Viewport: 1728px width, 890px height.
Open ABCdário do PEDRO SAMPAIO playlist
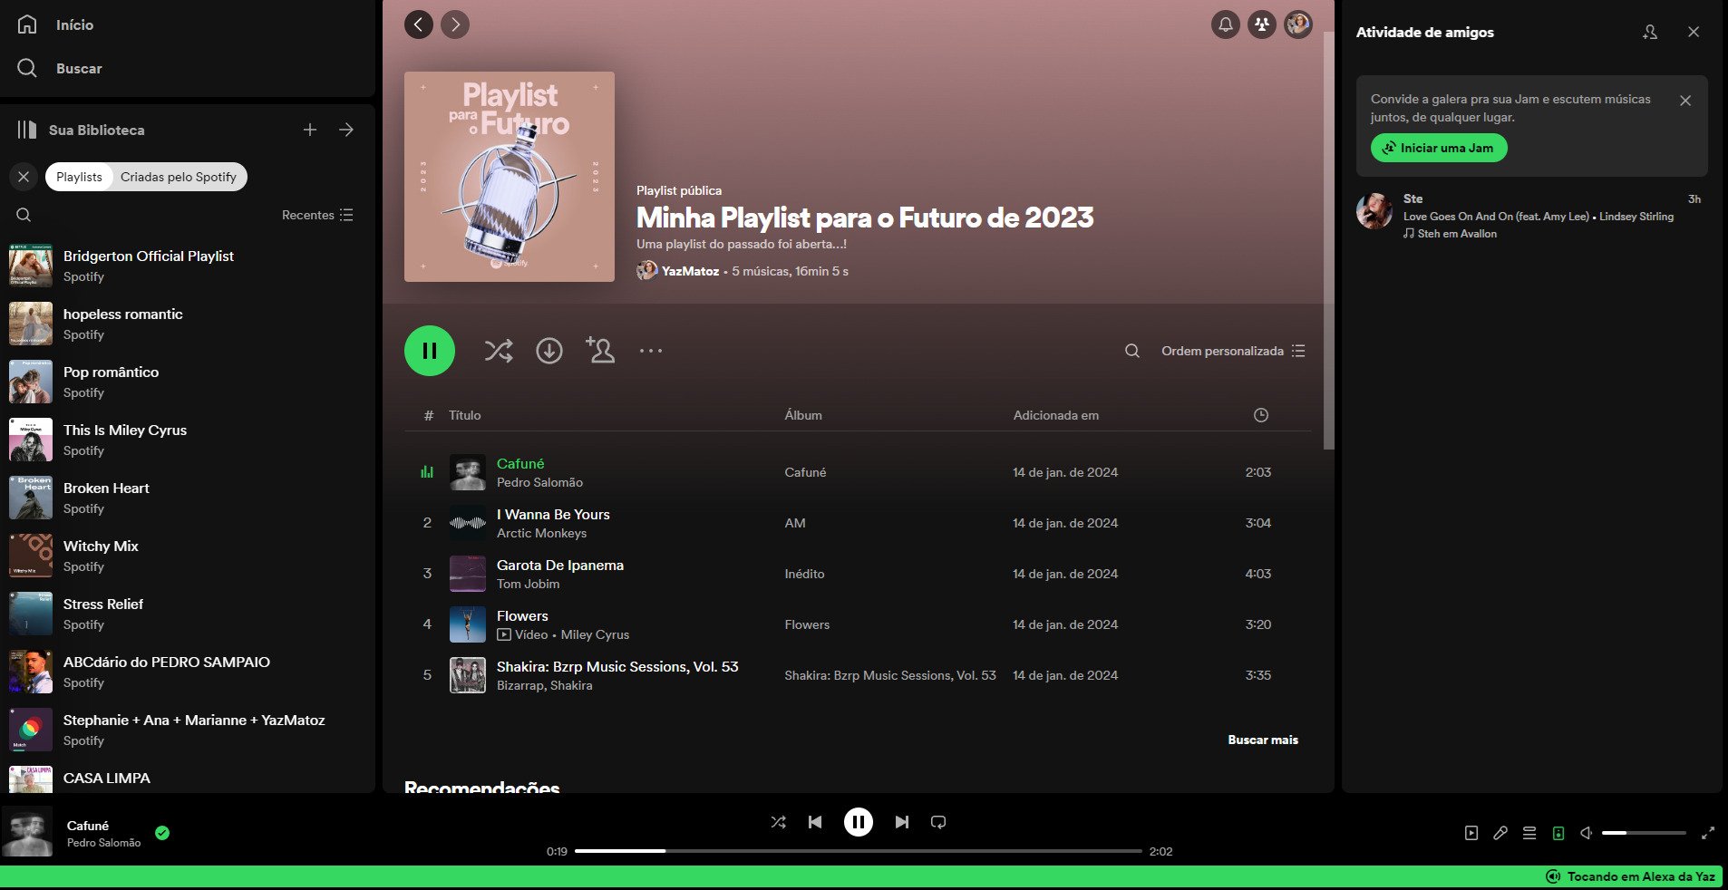187,672
